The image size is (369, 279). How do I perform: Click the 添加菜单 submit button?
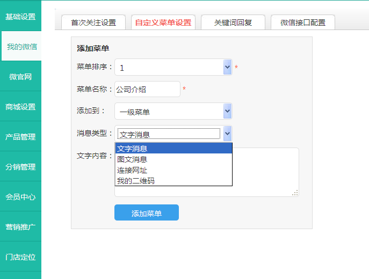(x=147, y=213)
